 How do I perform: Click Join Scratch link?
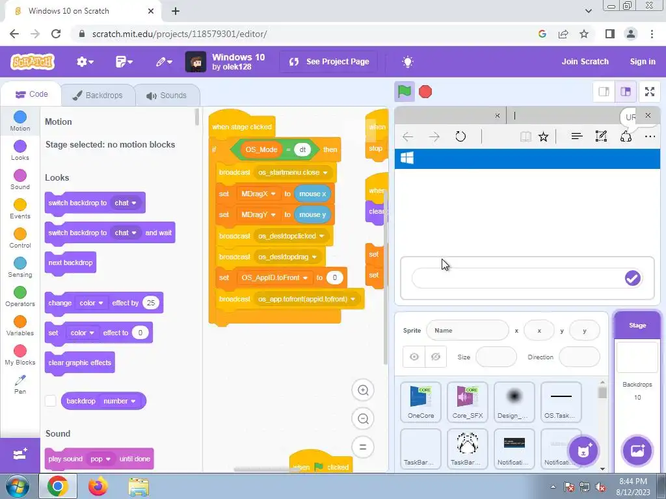(x=585, y=62)
